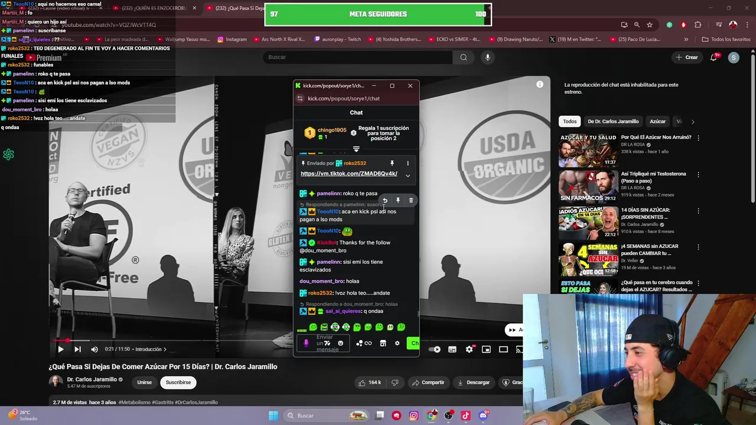The height and width of the screenshot is (425, 756).
Task: View Kick popout site info icon
Action: click(300, 99)
